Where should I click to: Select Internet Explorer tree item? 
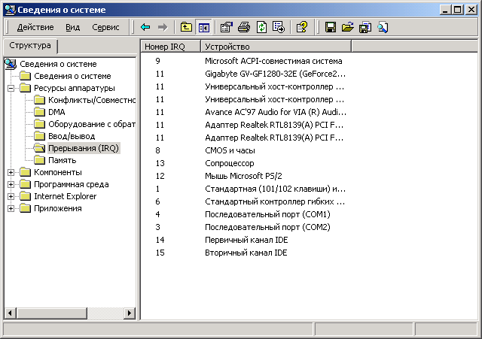(x=66, y=196)
